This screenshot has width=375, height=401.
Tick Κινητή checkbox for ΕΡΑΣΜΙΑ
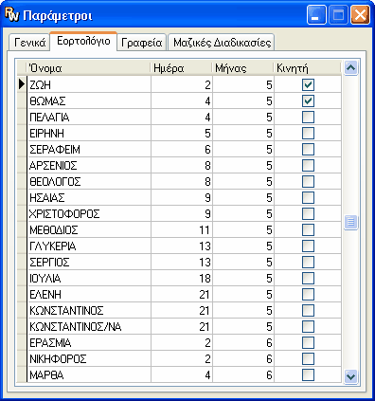coord(308,342)
